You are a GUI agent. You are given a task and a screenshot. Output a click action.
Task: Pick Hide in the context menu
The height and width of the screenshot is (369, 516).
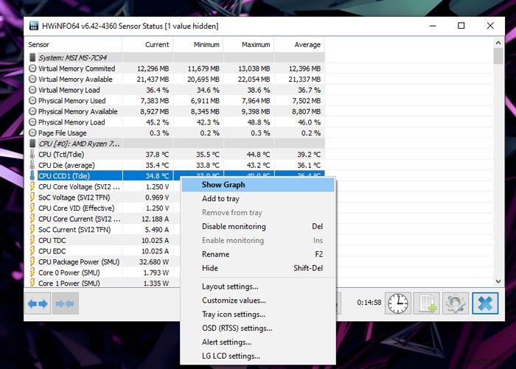(x=258, y=268)
